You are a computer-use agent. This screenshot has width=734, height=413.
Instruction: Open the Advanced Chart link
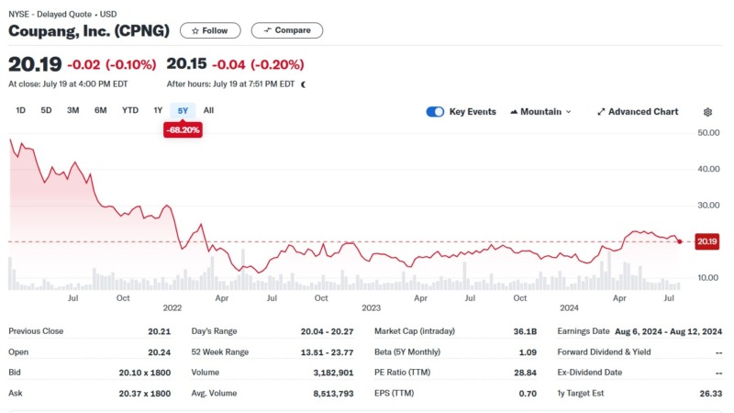click(x=638, y=112)
